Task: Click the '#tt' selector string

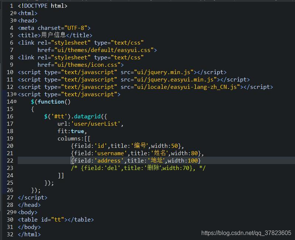Action: [59, 116]
